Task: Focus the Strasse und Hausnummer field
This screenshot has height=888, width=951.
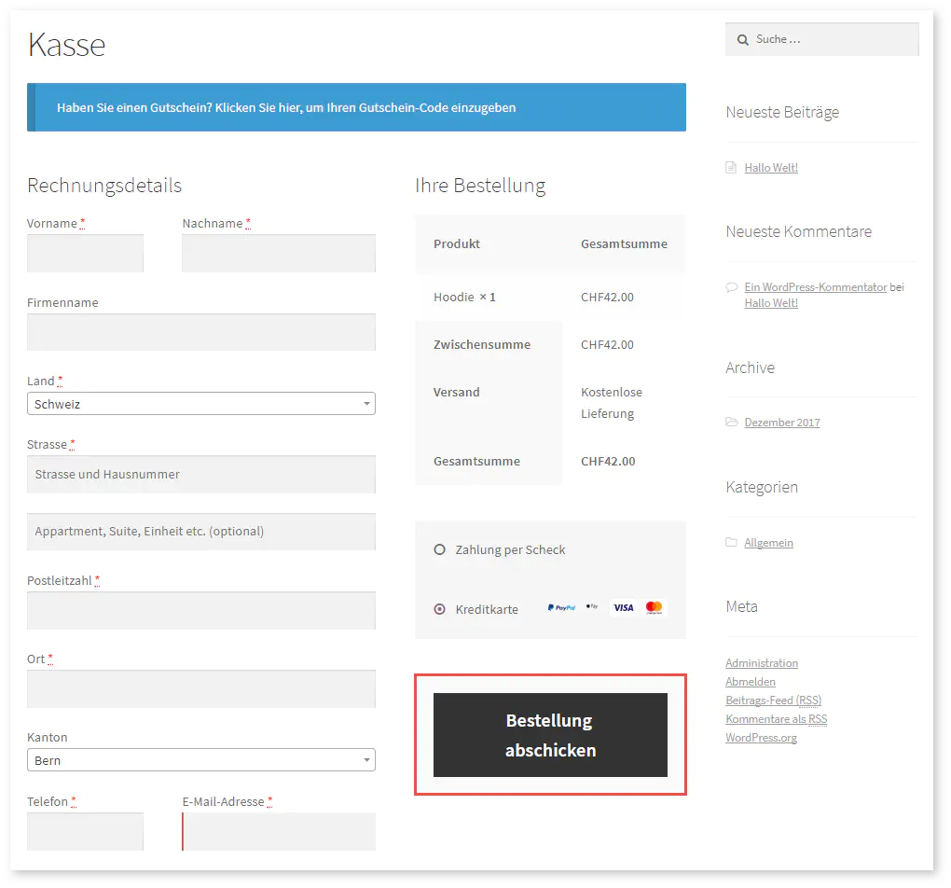Action: (200, 474)
